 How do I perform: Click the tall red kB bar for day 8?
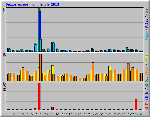pyautogui.click(x=39, y=97)
